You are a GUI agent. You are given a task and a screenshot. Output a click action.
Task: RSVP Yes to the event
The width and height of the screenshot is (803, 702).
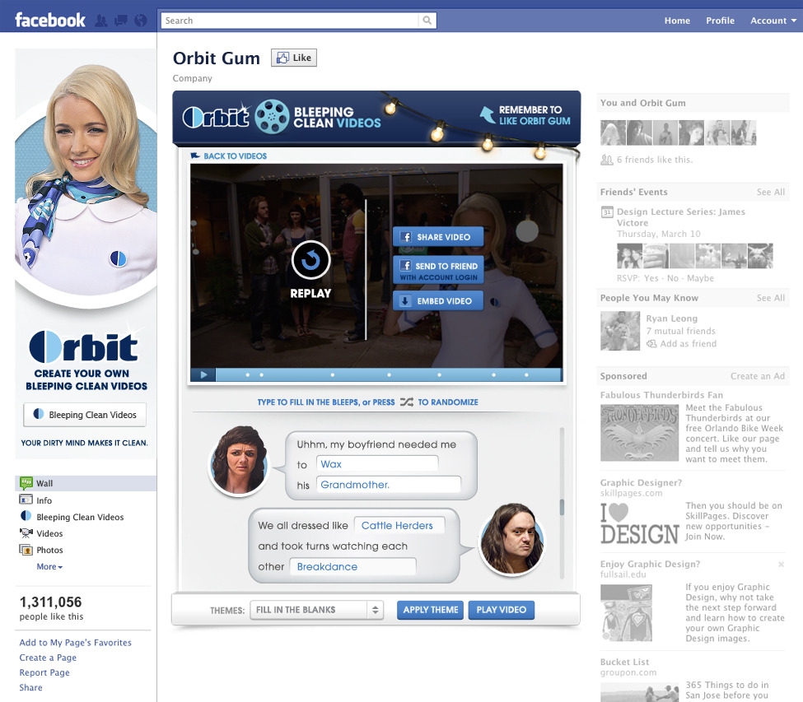click(x=651, y=278)
